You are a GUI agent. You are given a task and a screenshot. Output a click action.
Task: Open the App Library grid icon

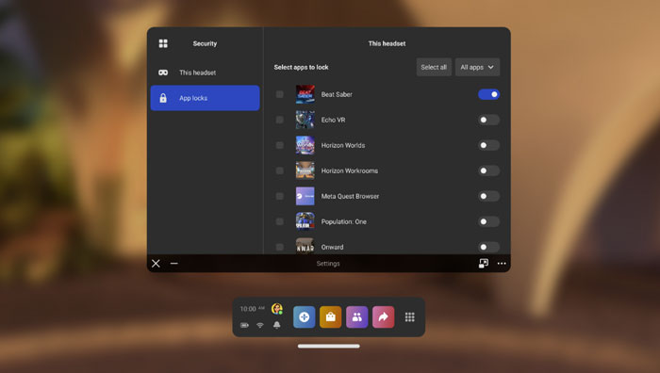click(x=409, y=317)
